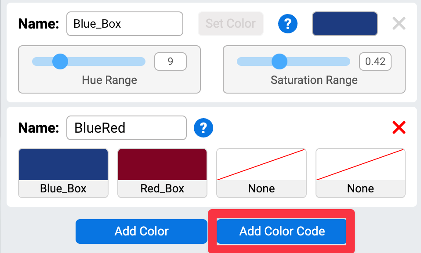Open help for the BlueRed color code
This screenshot has height=253, width=421.
[203, 128]
